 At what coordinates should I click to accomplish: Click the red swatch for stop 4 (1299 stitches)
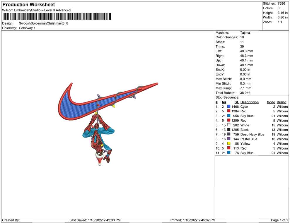(x=229, y=120)
